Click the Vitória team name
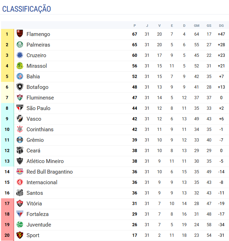This screenshot has height=241, width=229. click(34, 204)
